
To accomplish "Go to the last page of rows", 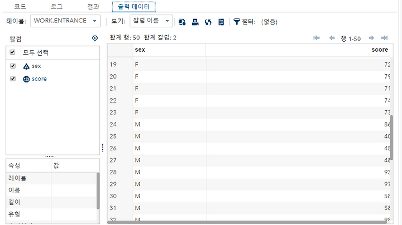I will (x=384, y=38).
